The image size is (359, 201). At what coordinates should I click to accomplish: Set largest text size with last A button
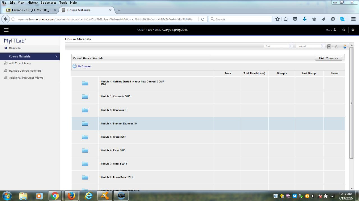point(336,46)
